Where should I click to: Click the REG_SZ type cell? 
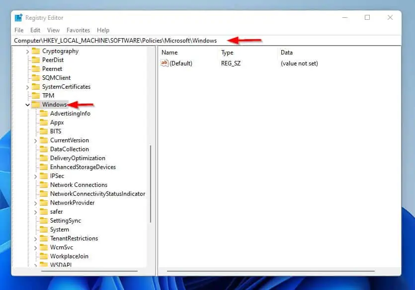point(231,63)
